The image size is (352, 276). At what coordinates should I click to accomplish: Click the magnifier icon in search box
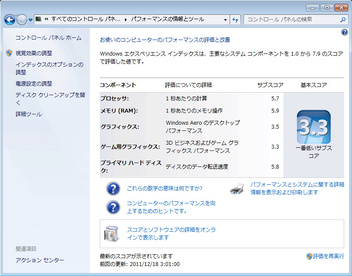tap(342, 20)
